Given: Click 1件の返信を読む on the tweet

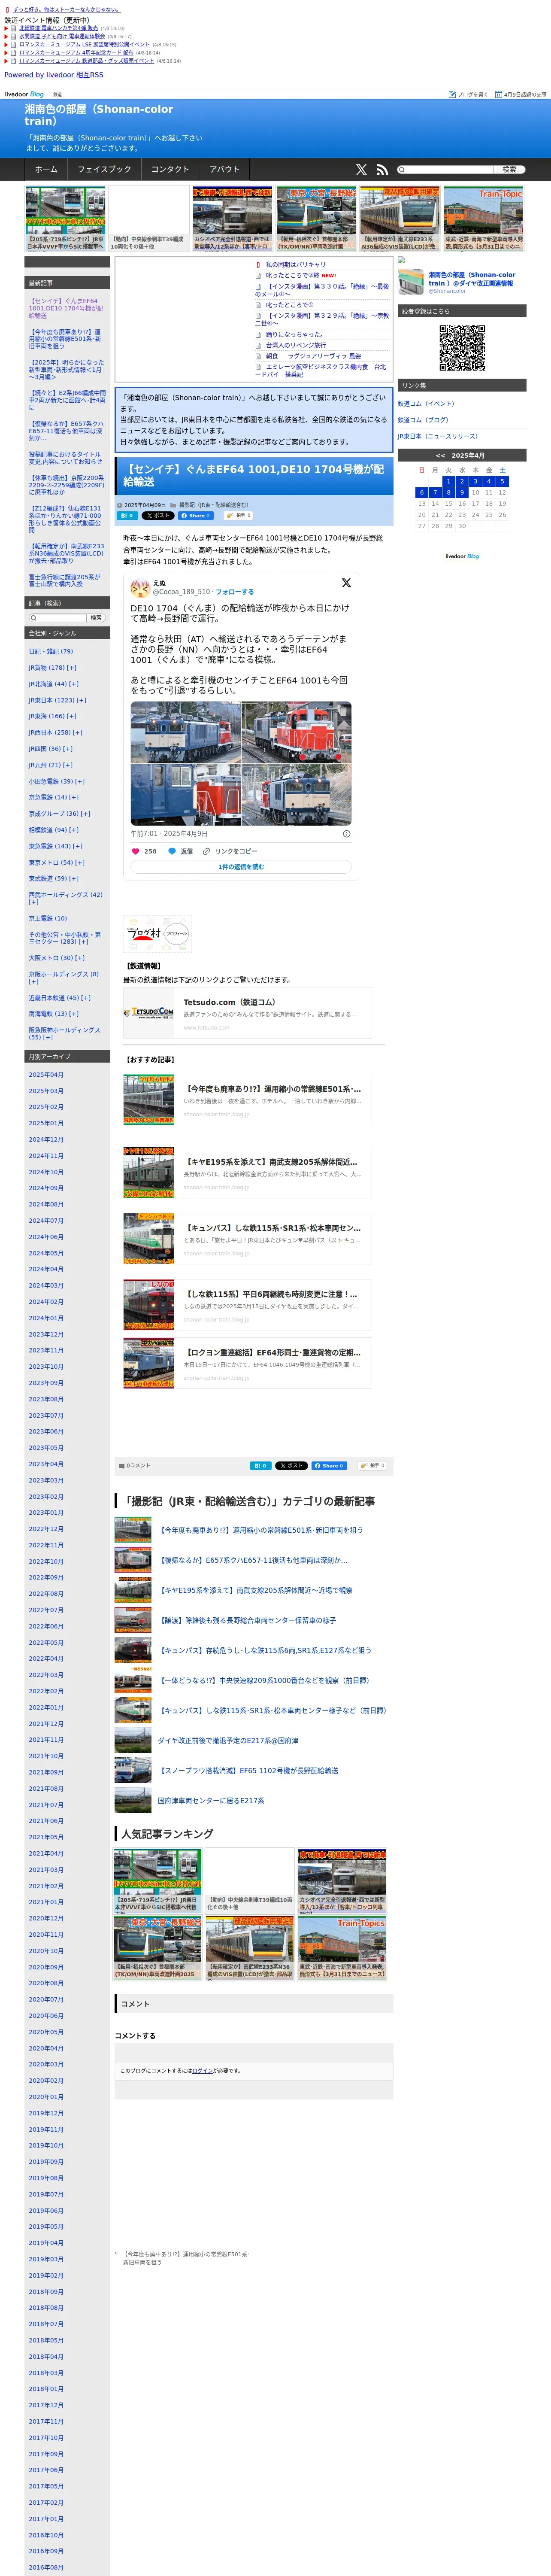Looking at the screenshot, I should pyautogui.click(x=241, y=867).
